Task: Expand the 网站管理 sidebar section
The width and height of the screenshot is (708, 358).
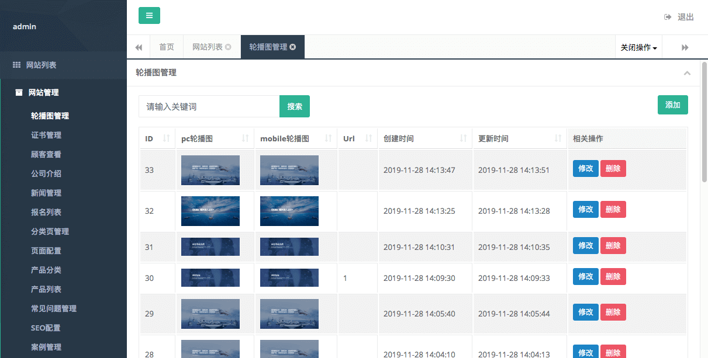Action: 44,92
